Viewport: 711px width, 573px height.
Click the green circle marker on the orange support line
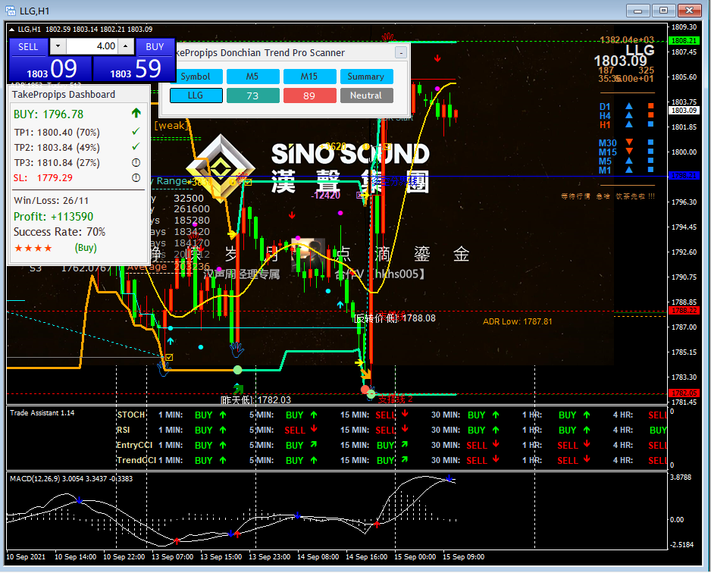[237, 370]
